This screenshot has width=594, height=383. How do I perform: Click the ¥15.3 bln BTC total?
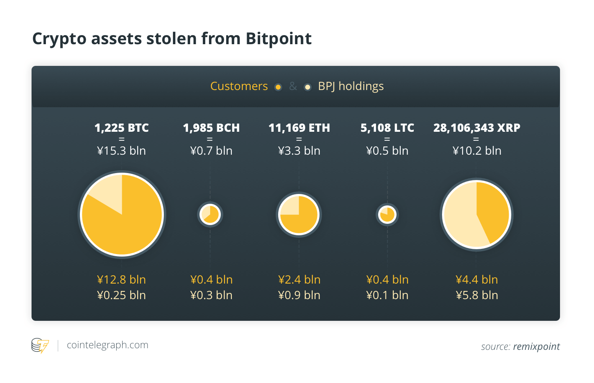[122, 151]
